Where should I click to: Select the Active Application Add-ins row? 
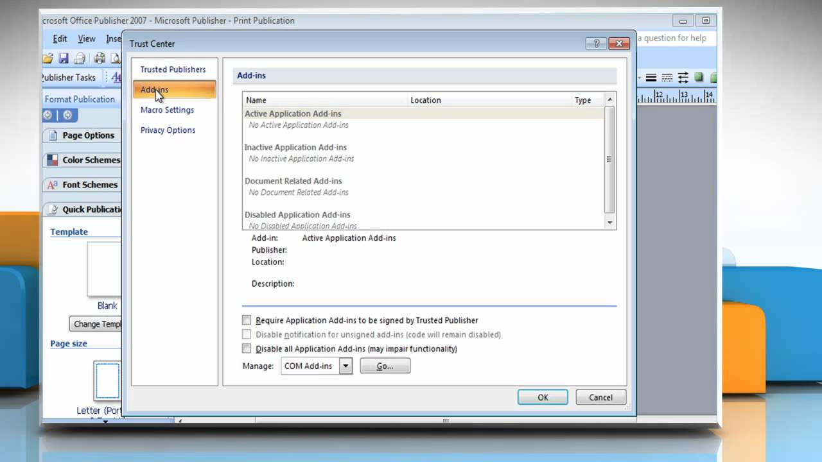pyautogui.click(x=423, y=114)
